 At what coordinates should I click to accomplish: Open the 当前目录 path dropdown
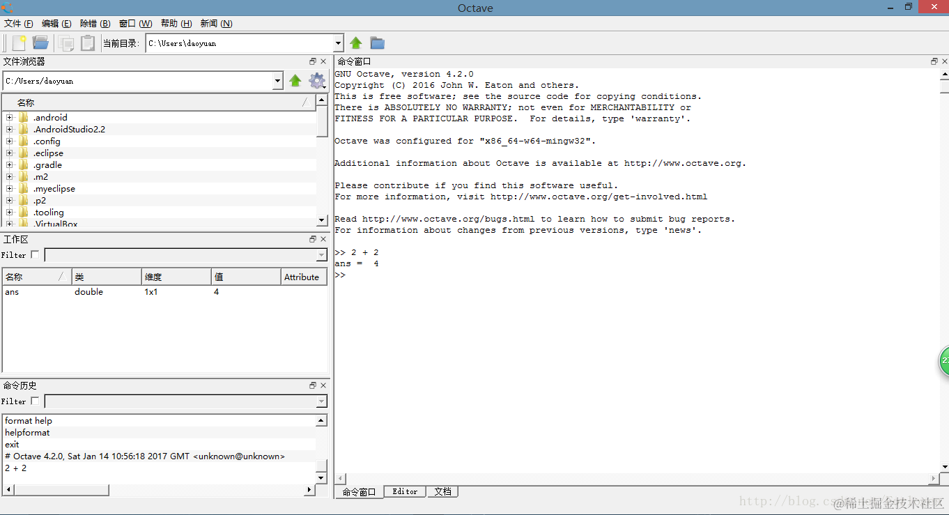pyautogui.click(x=338, y=43)
